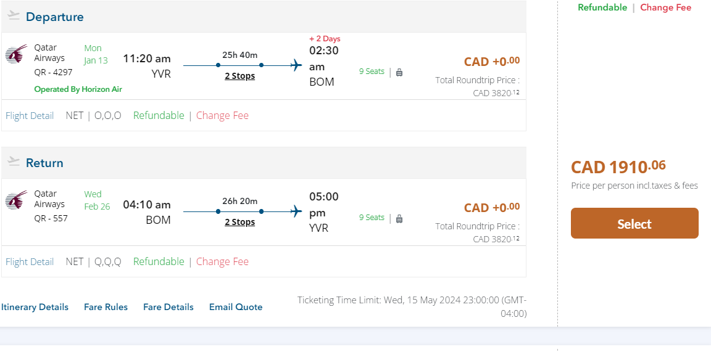The image size is (711, 352).
Task: Click Qatar Airways logo on return flight
Action: coord(16,200)
